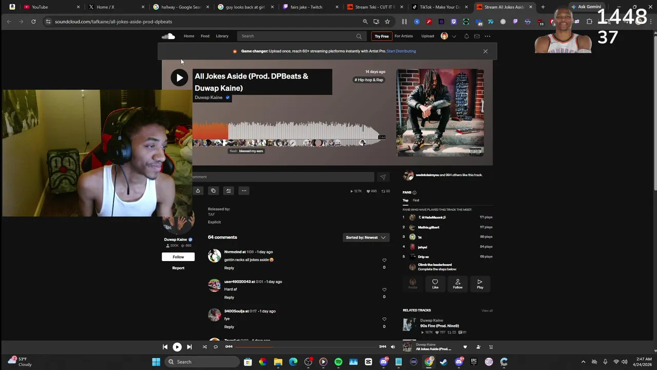657x370 pixels.
Task: Go to the Feed nav item
Action: pos(205,36)
